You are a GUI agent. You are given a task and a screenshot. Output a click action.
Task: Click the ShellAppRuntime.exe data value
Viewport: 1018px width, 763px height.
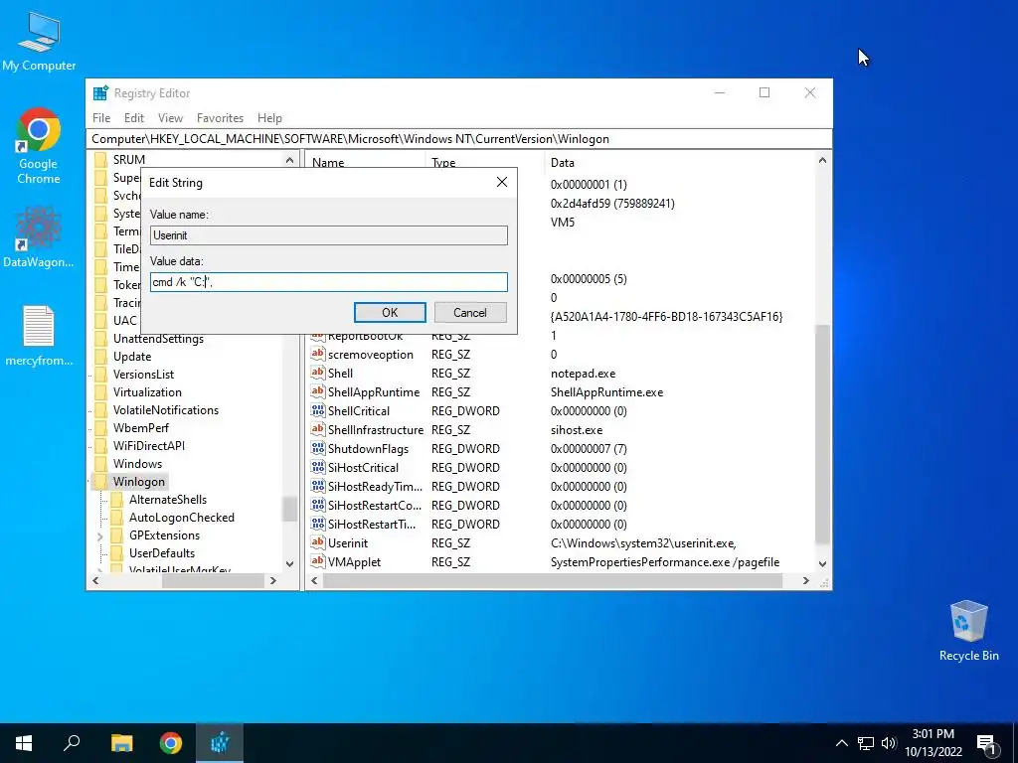607,391
